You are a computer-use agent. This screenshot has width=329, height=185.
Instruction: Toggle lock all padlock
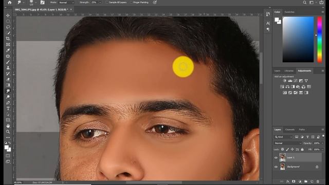click(302, 150)
